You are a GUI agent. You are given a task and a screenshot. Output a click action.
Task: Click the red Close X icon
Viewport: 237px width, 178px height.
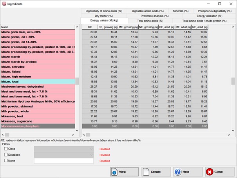tap(210, 172)
